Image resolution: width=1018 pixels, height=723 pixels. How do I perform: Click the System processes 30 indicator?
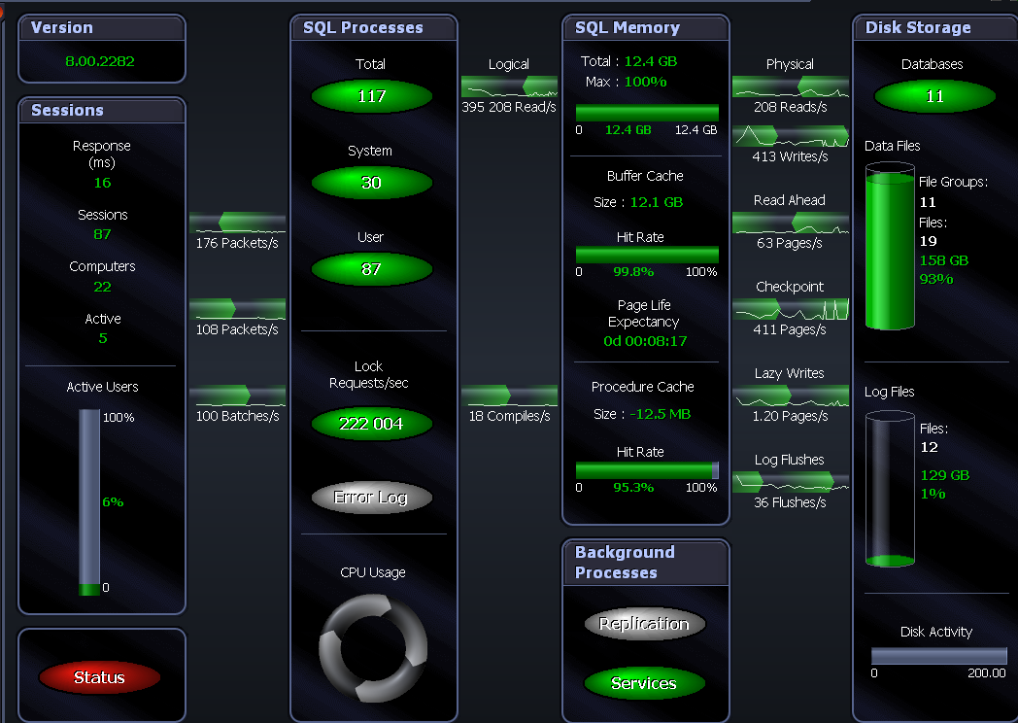point(371,183)
